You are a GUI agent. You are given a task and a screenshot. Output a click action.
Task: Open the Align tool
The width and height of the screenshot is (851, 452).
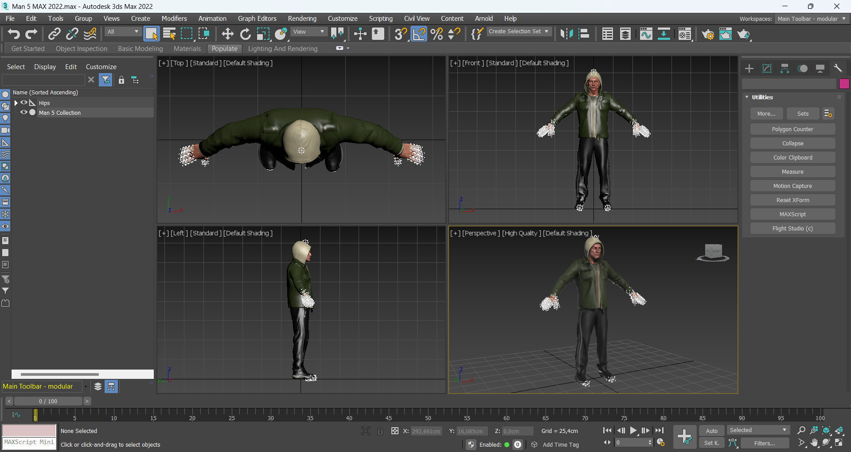(x=584, y=34)
